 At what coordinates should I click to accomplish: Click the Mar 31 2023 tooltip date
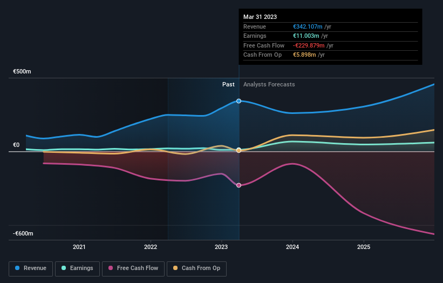pyautogui.click(x=260, y=17)
